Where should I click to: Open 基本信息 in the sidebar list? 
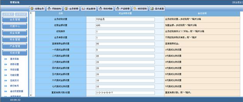coord(15,59)
